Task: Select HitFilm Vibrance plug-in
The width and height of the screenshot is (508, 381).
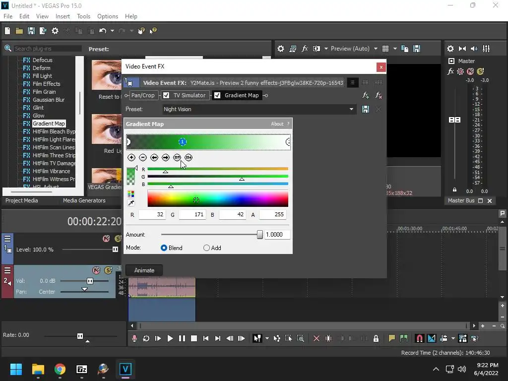Action: pos(51,171)
